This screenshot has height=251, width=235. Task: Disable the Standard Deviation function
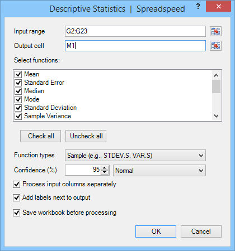18,108
